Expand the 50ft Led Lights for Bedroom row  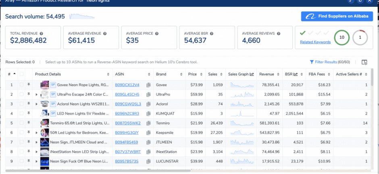[x=37, y=133]
